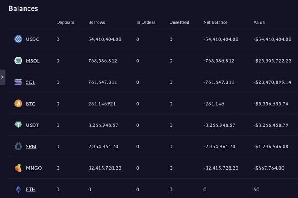Click the Borrows column header
The height and width of the screenshot is (198, 298).
pyautogui.click(x=96, y=22)
